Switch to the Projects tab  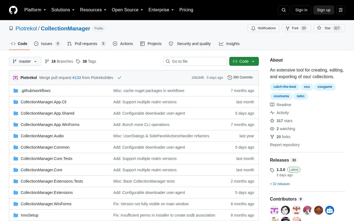click(x=151, y=44)
